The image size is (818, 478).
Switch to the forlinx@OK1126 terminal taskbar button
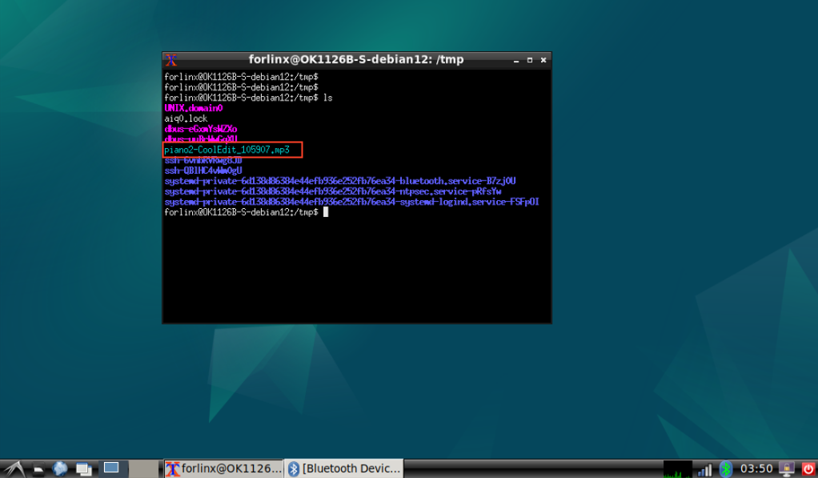coord(224,468)
